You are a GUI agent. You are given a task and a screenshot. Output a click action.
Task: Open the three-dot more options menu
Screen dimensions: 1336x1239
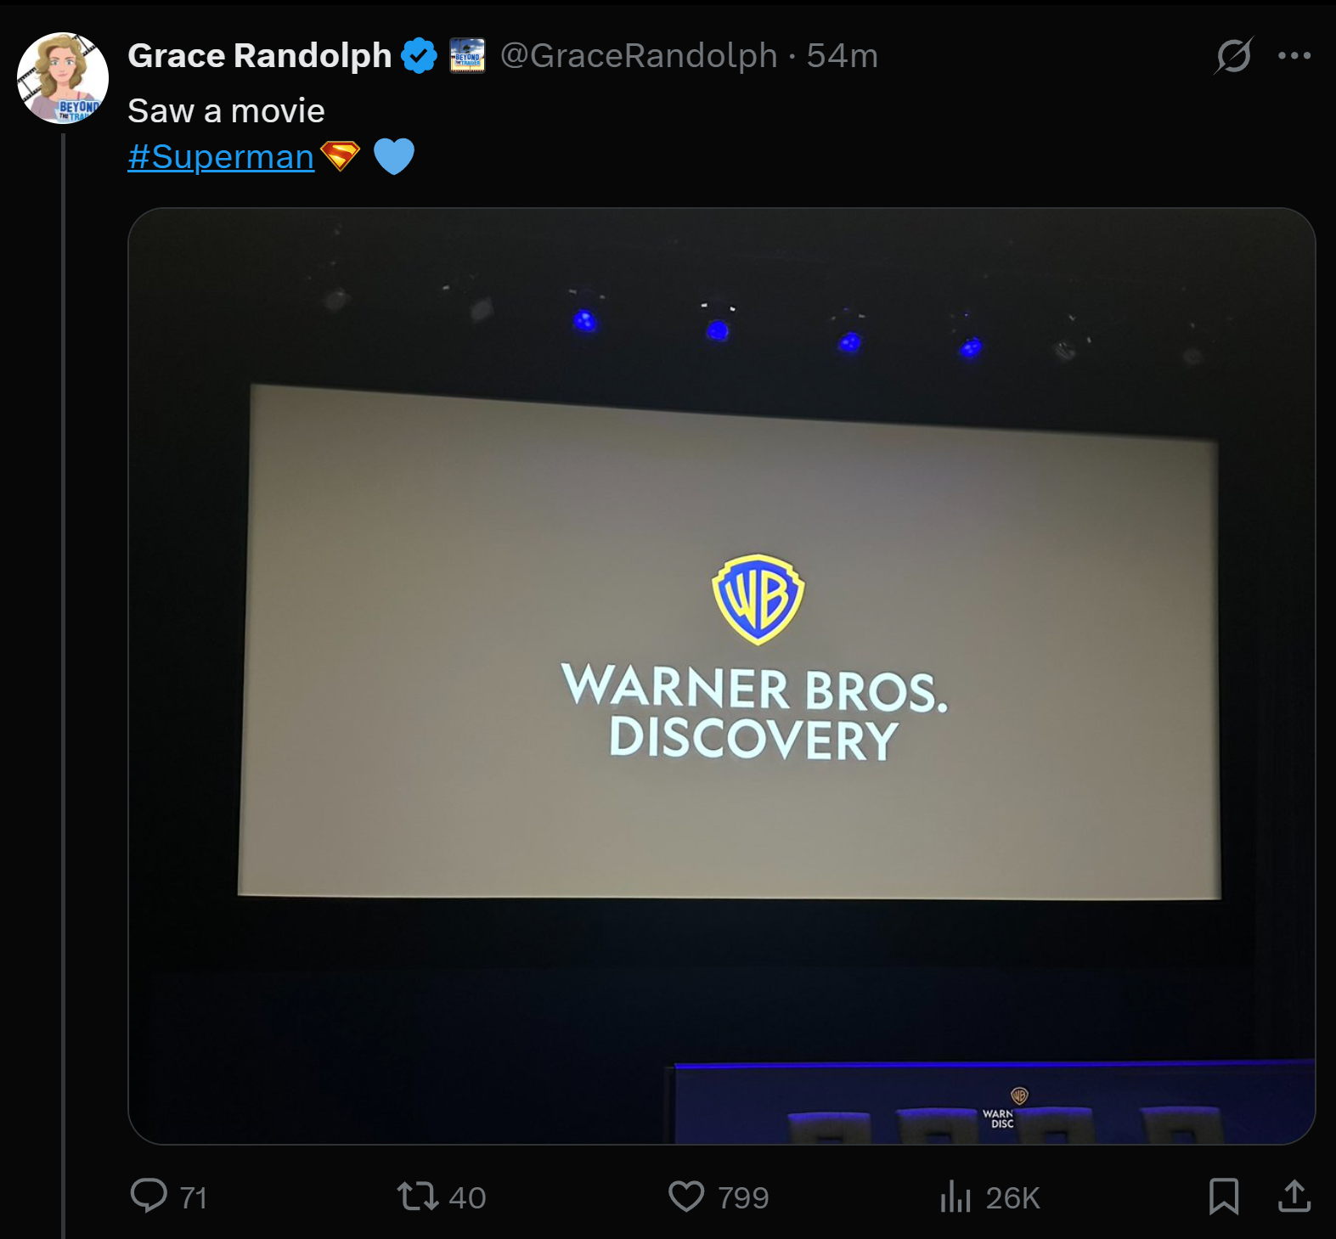coord(1294,56)
